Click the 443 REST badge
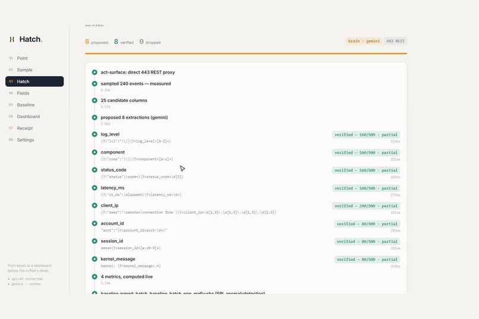479x319 pixels. [395, 41]
